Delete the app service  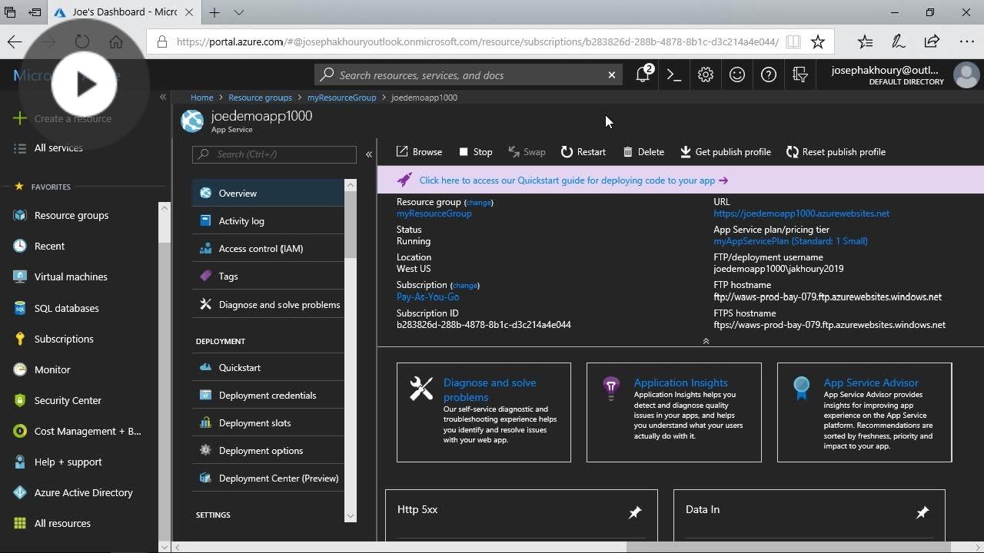pyautogui.click(x=643, y=152)
